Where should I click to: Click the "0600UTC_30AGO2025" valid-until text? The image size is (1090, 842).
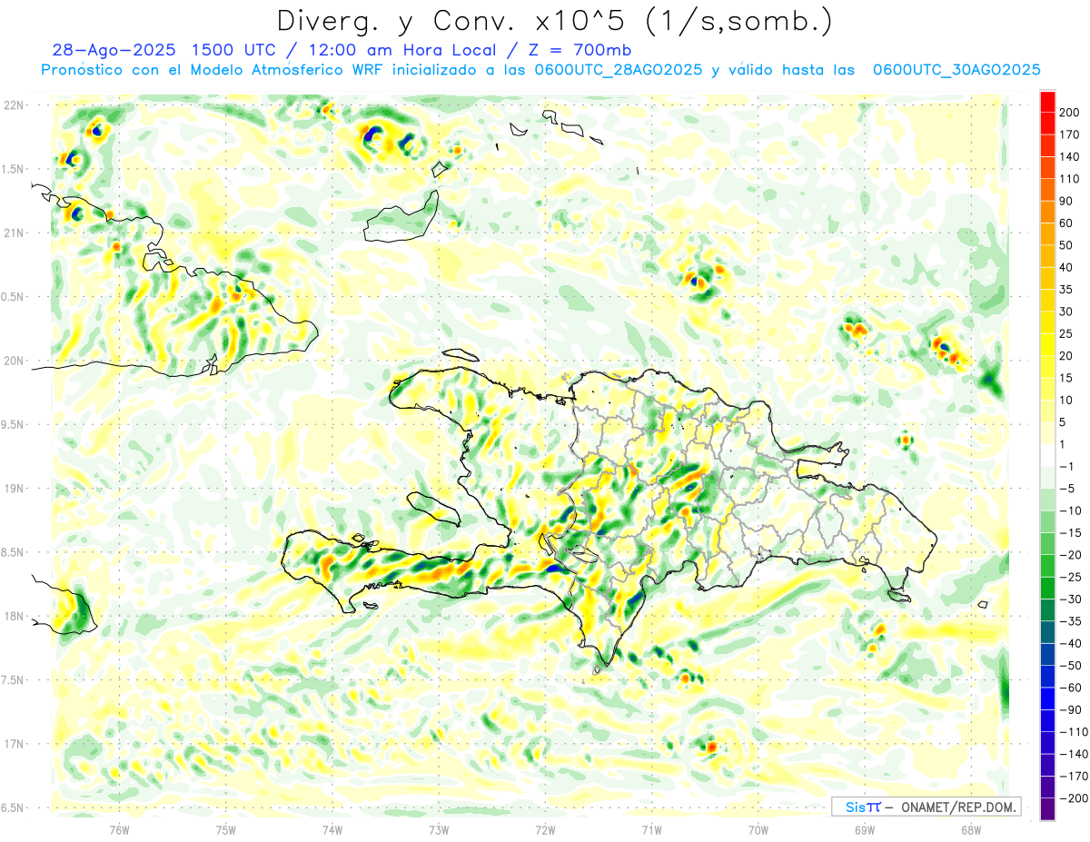click(x=956, y=70)
